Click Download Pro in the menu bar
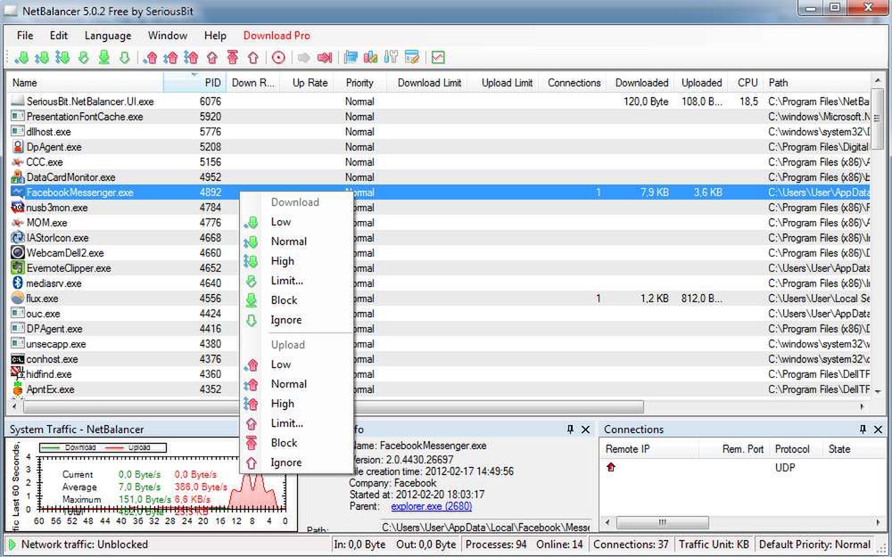Image resolution: width=892 pixels, height=557 pixels. (277, 36)
